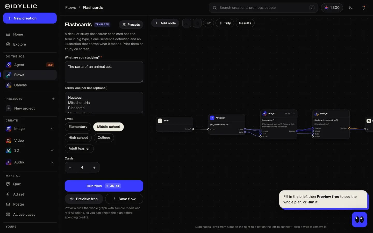Focus the search creations field

point(263,8)
